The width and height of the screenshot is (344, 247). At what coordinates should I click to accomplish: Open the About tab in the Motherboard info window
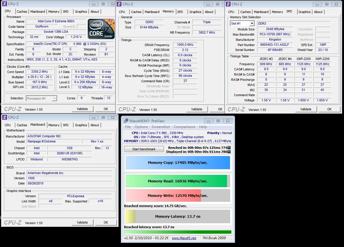(95, 125)
